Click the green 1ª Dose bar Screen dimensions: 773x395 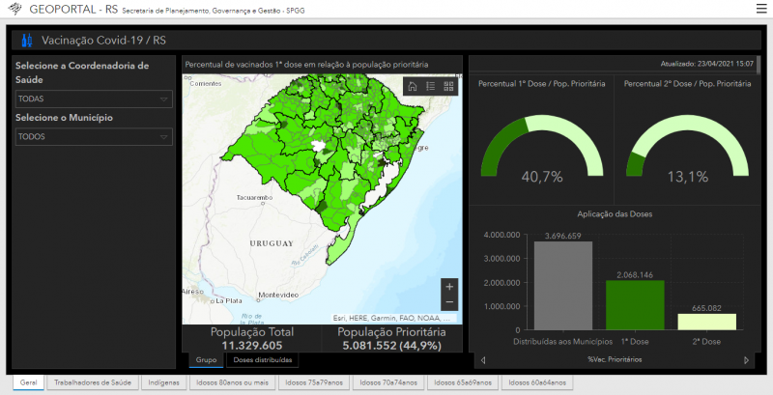(x=635, y=305)
